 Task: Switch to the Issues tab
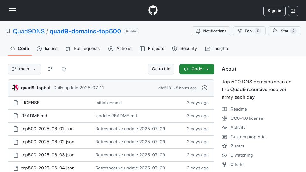47,48
